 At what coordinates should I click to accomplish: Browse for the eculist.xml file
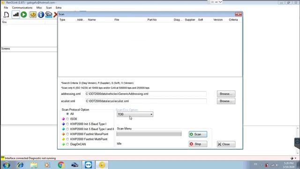[226, 101]
